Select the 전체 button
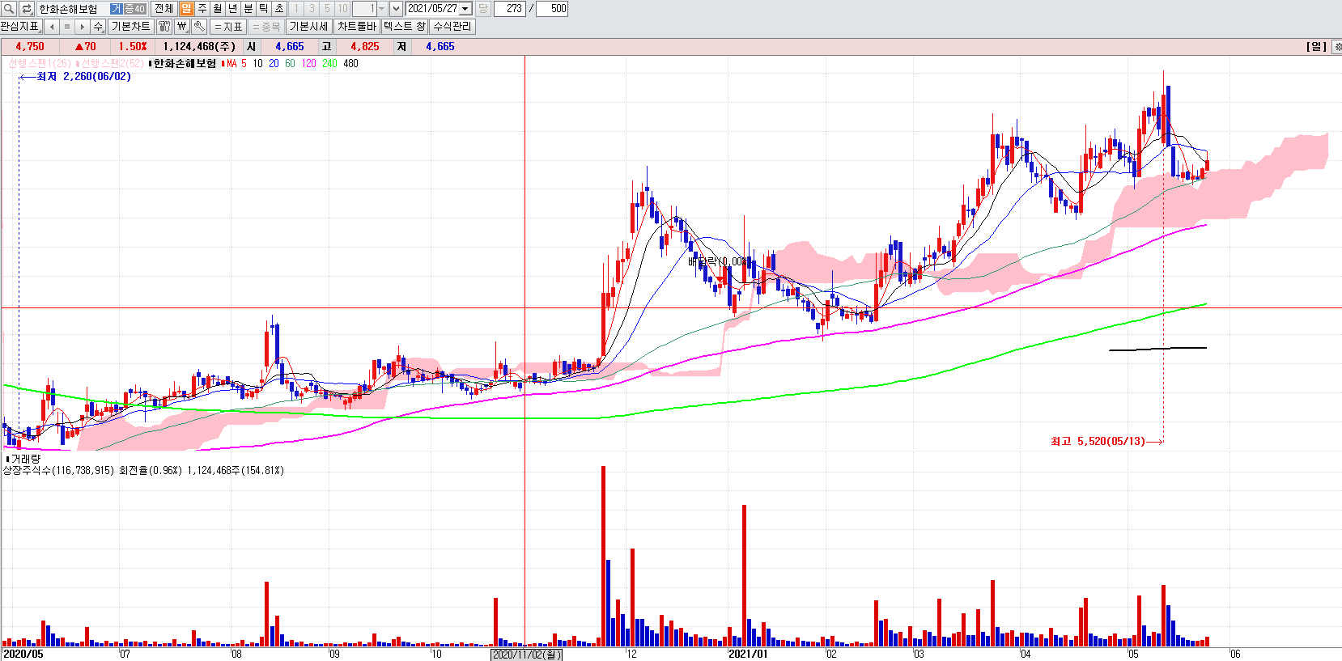Screen dimensions: 1342x661 [164, 8]
